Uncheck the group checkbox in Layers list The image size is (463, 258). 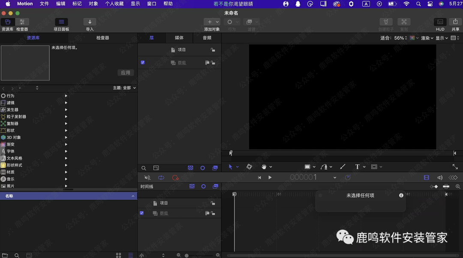click(143, 62)
